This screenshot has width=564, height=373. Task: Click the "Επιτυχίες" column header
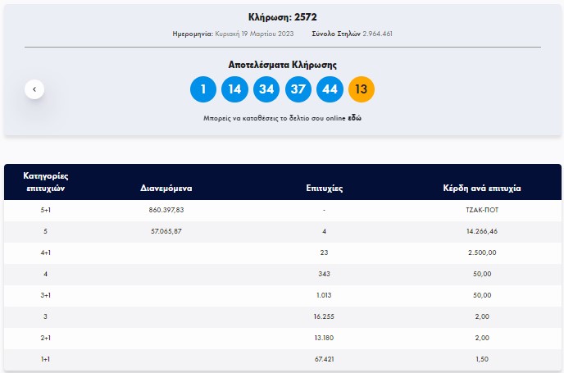tap(324, 188)
